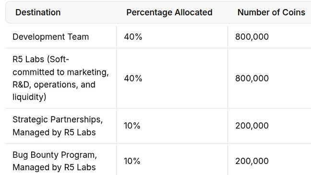Select Development Team's 40% cell
The height and width of the screenshot is (175, 311).
(172, 37)
